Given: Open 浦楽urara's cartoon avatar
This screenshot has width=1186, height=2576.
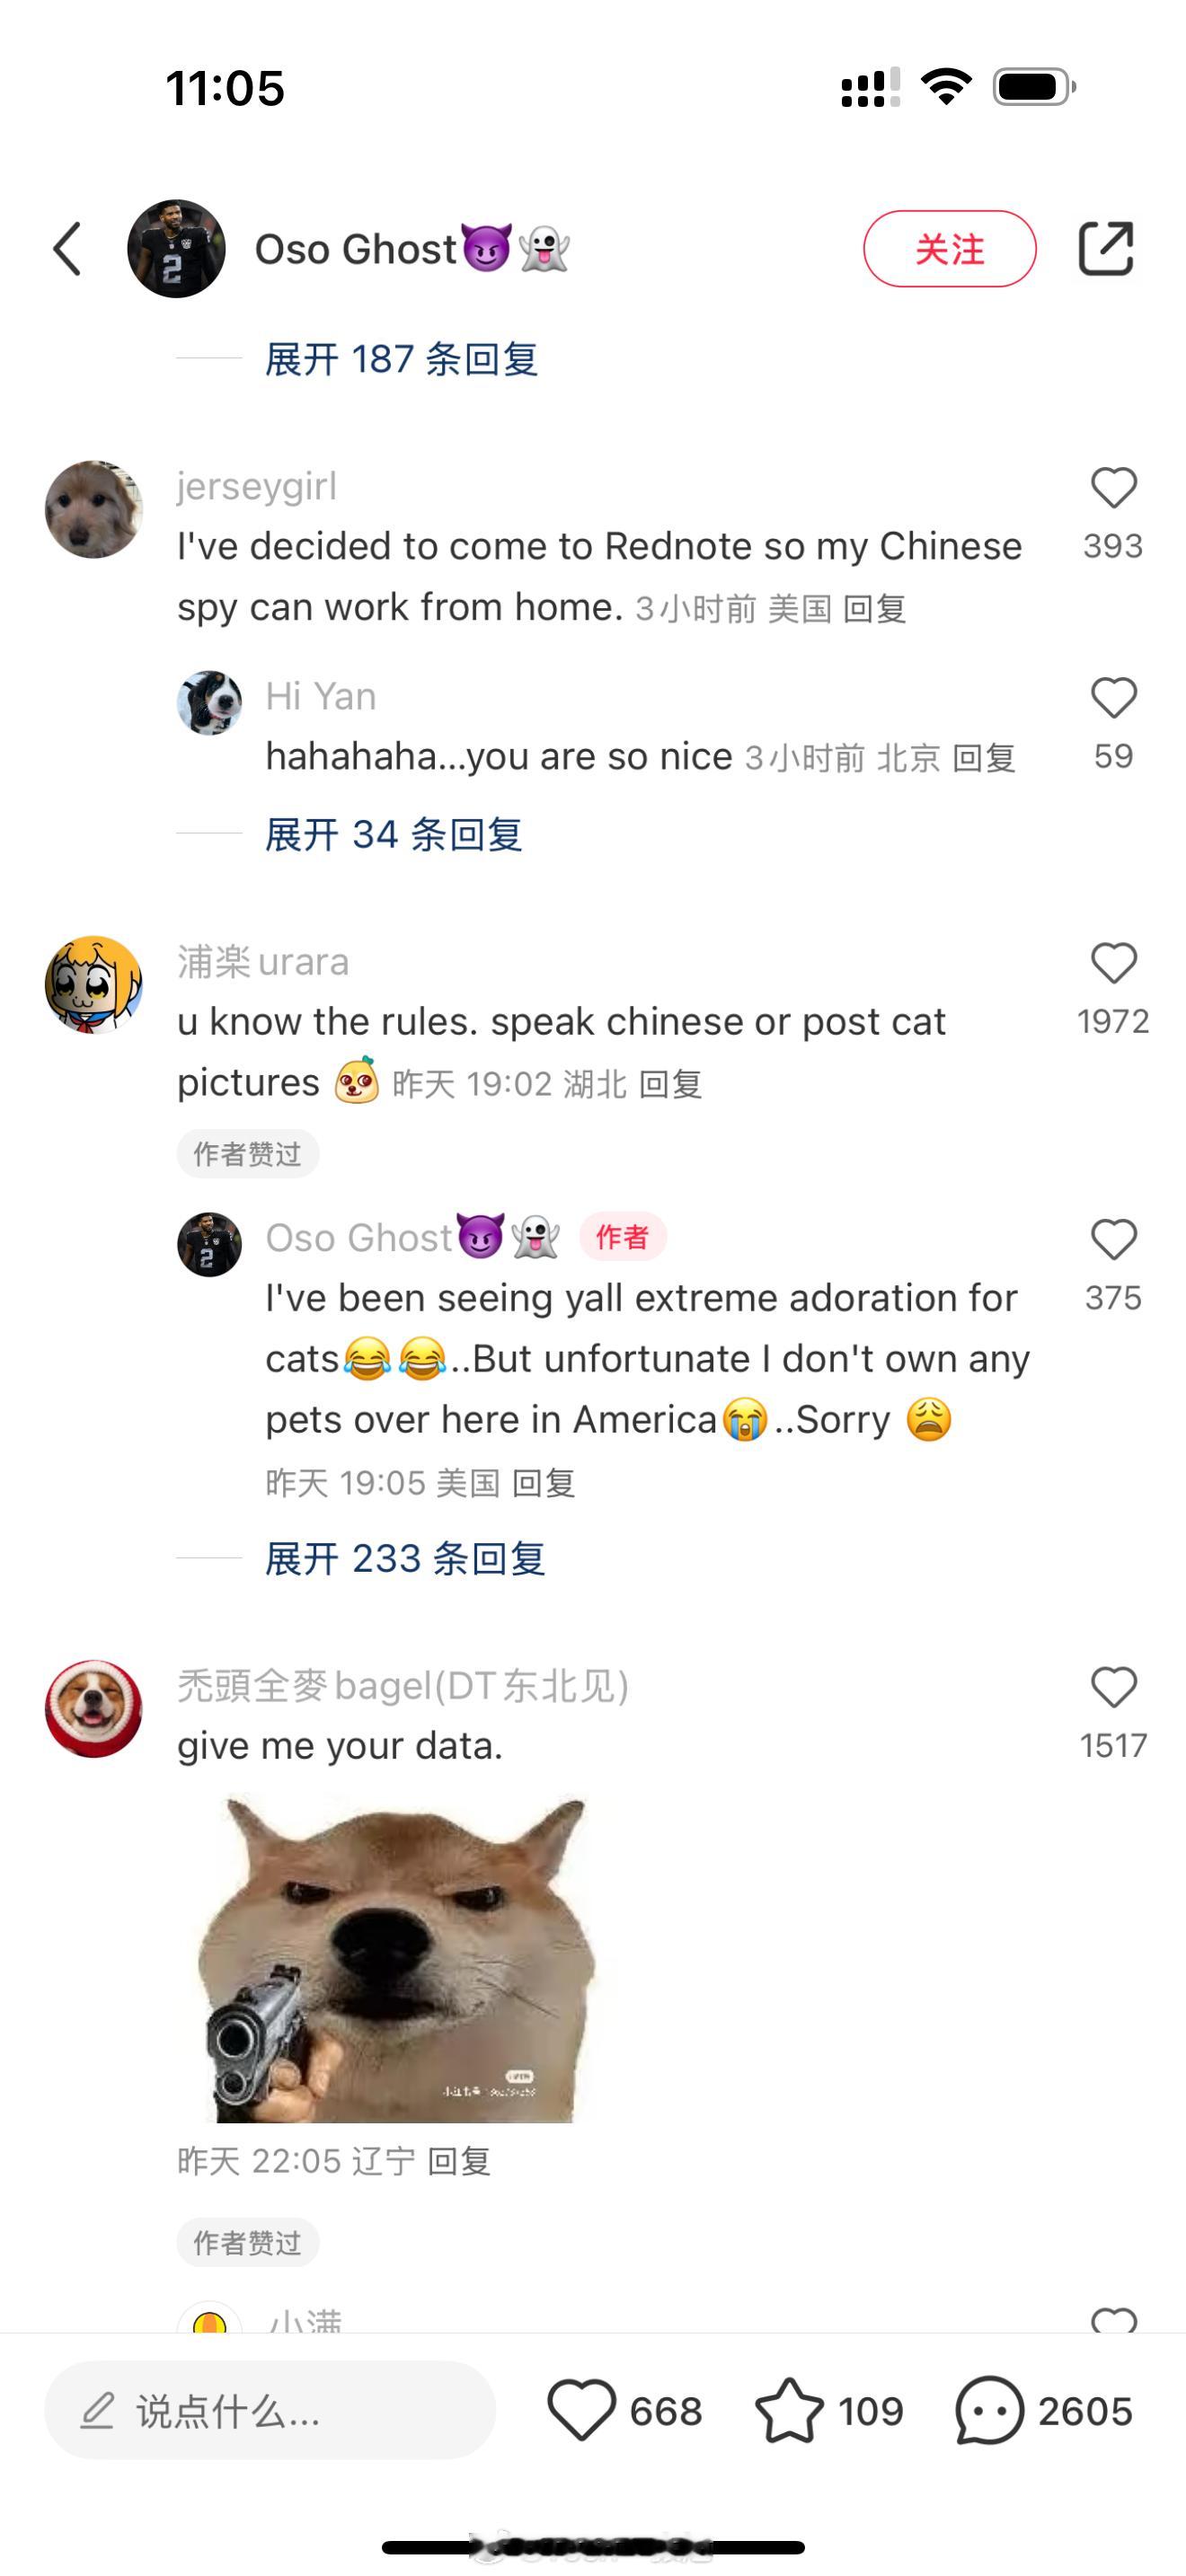Looking at the screenshot, I should coord(94,985).
